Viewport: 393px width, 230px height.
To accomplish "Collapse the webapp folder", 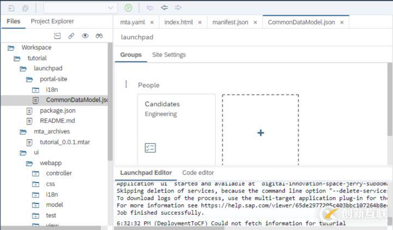I will pyautogui.click(x=29, y=164).
